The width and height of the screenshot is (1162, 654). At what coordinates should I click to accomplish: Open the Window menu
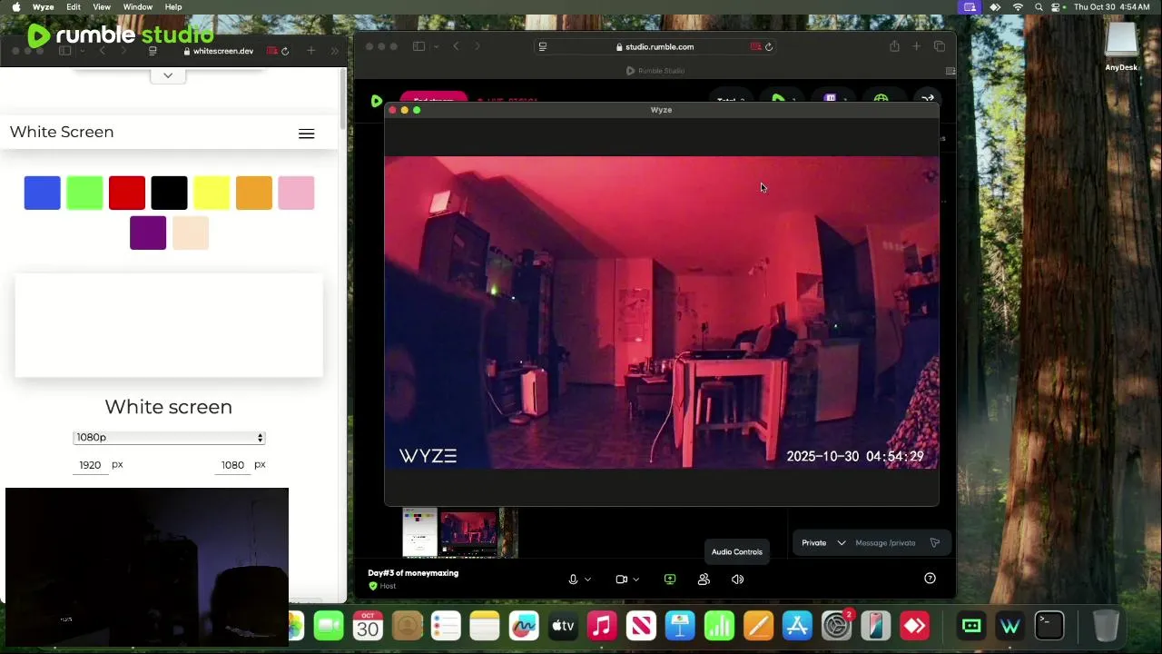pos(138,7)
